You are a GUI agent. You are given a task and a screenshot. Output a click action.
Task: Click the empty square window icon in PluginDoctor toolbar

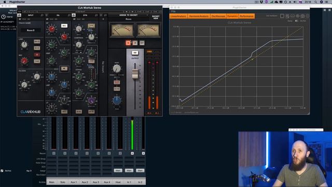pyautogui.click(x=282, y=16)
